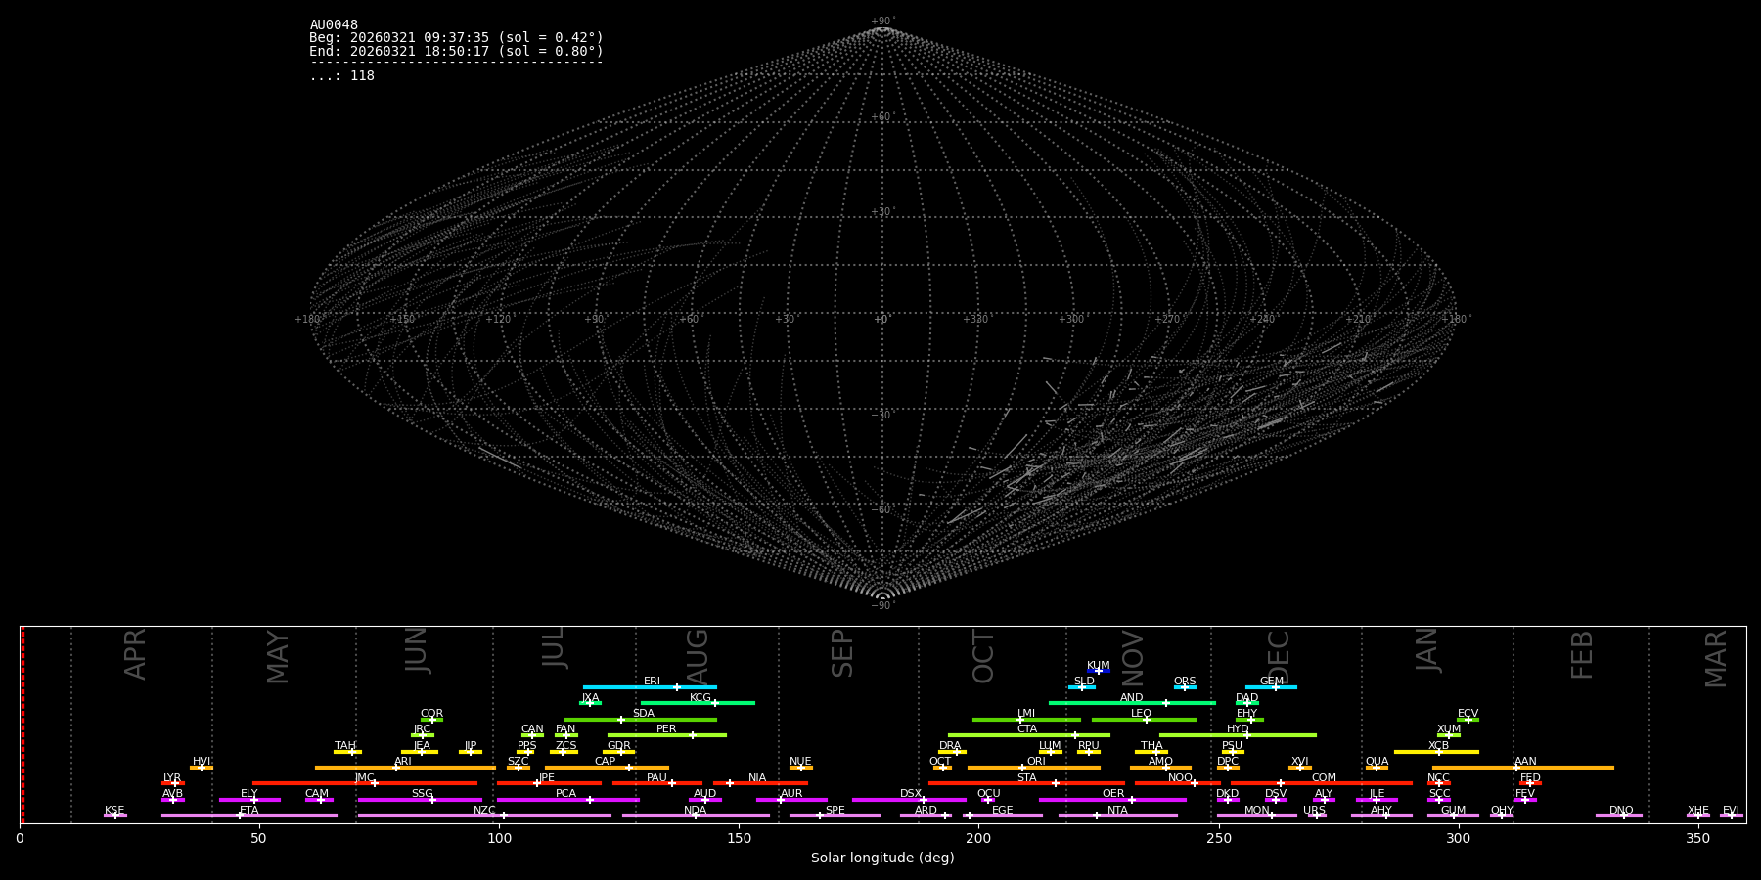Select the ORS shower label

click(x=1185, y=682)
